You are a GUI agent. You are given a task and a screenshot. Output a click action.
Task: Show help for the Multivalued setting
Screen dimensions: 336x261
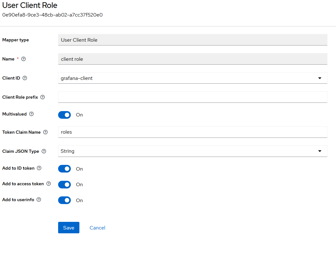[x=31, y=114]
